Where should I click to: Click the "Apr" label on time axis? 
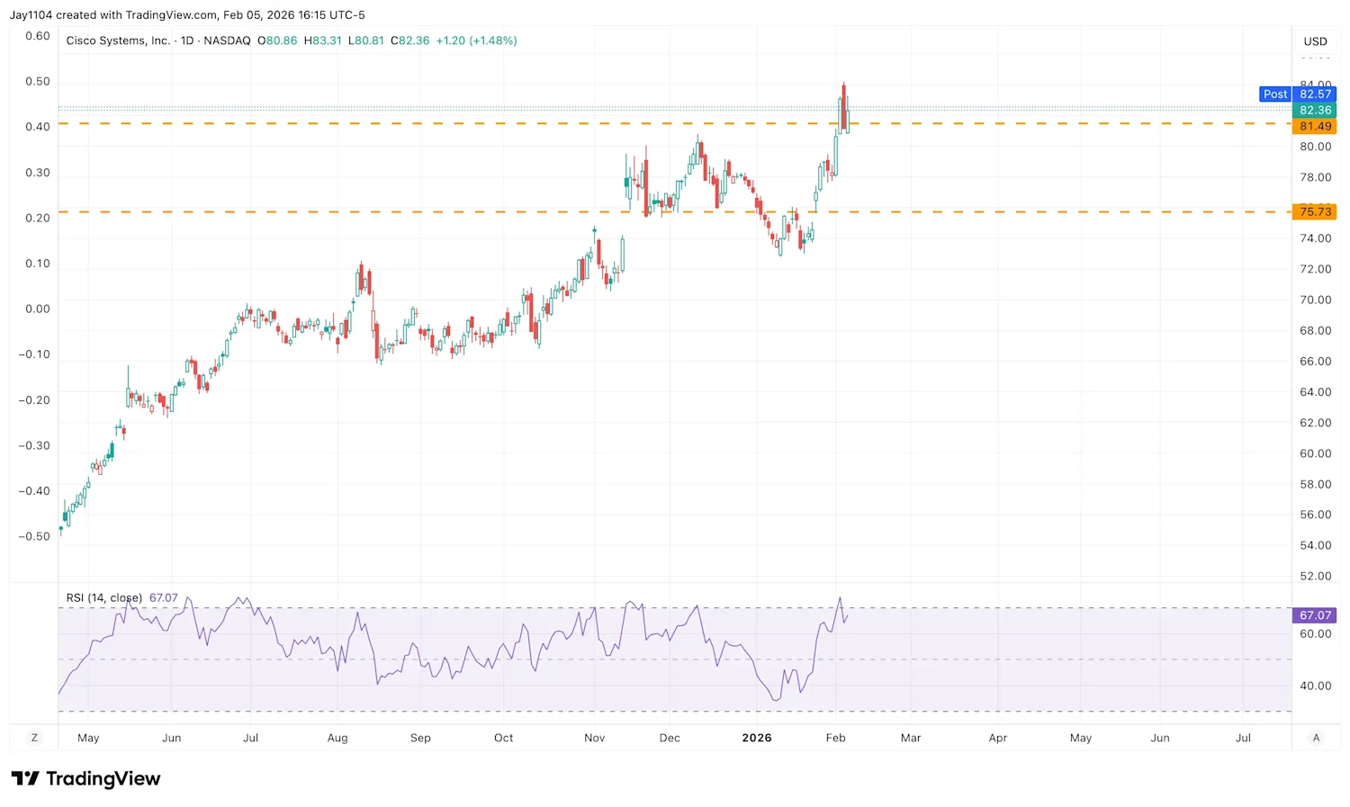[998, 738]
